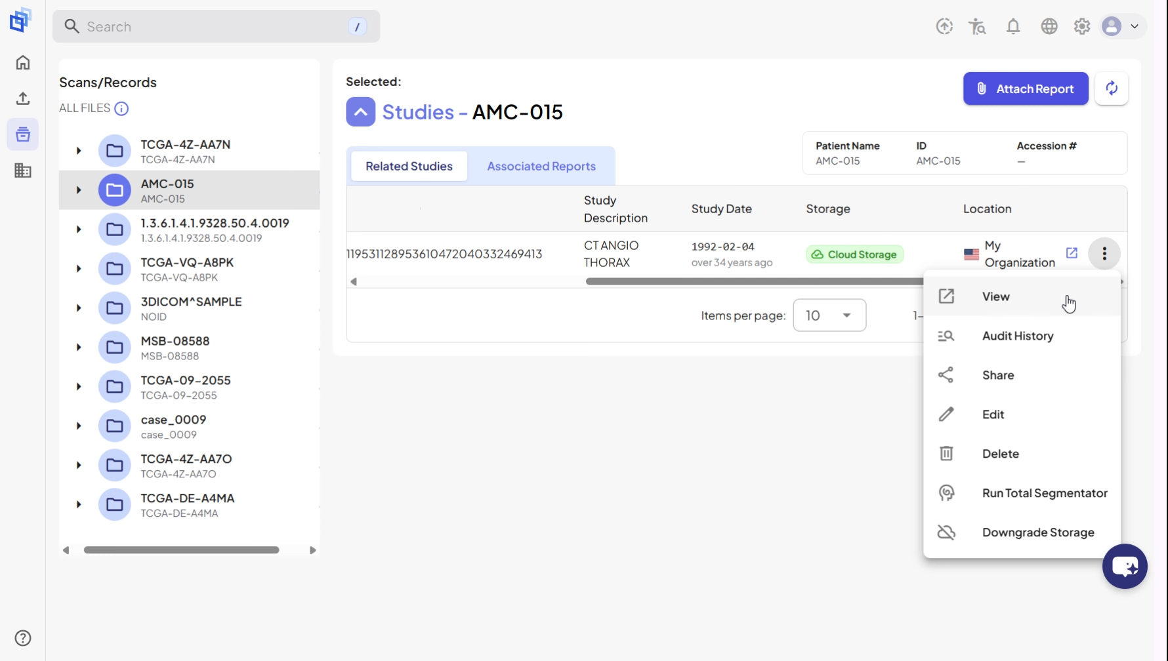Choose Delete from the context menu

pyautogui.click(x=1022, y=454)
